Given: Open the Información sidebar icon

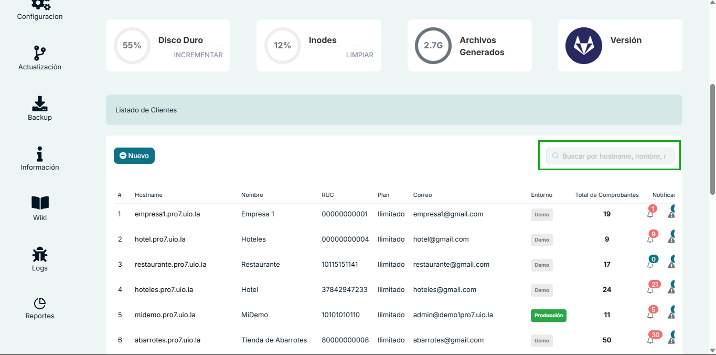Looking at the screenshot, I should click(40, 154).
